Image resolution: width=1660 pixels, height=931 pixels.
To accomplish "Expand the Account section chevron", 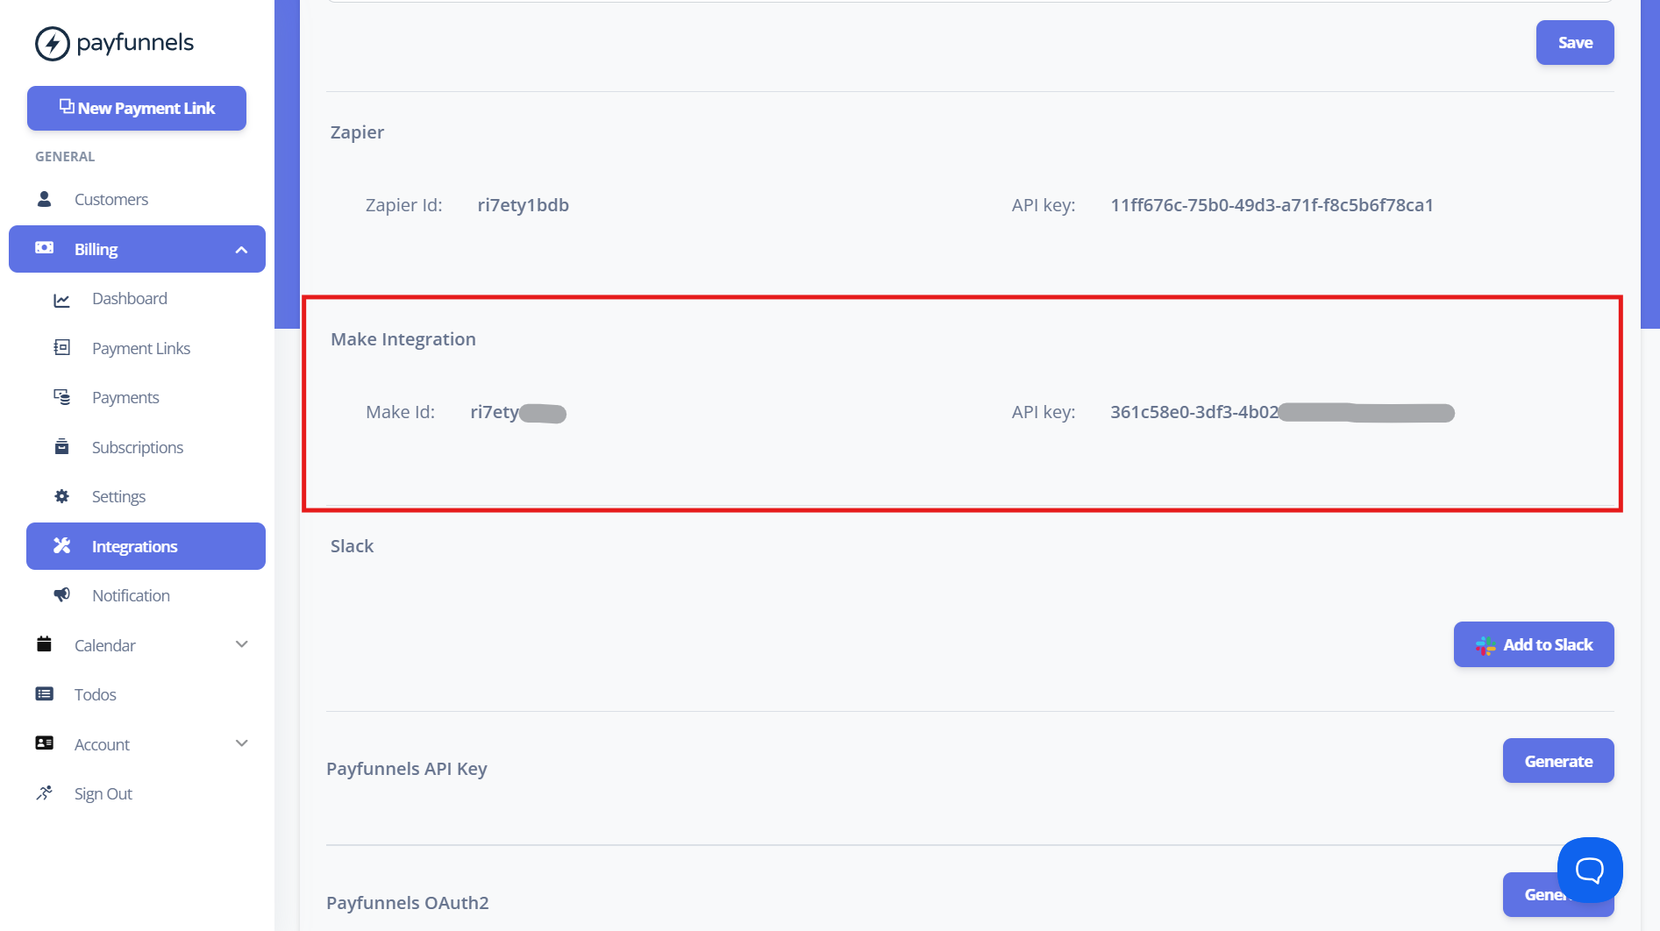I will (x=242, y=743).
